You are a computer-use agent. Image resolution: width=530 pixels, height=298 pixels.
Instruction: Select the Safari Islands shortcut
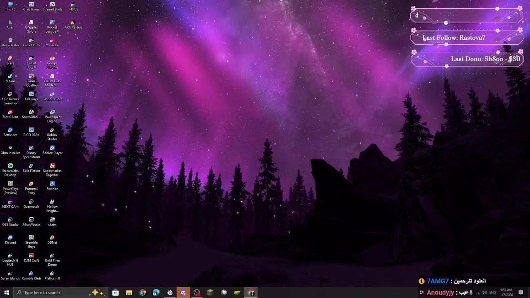tap(10, 276)
